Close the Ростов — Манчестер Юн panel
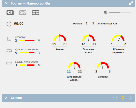The height and width of the screenshot is (108, 136). tap(6, 3)
